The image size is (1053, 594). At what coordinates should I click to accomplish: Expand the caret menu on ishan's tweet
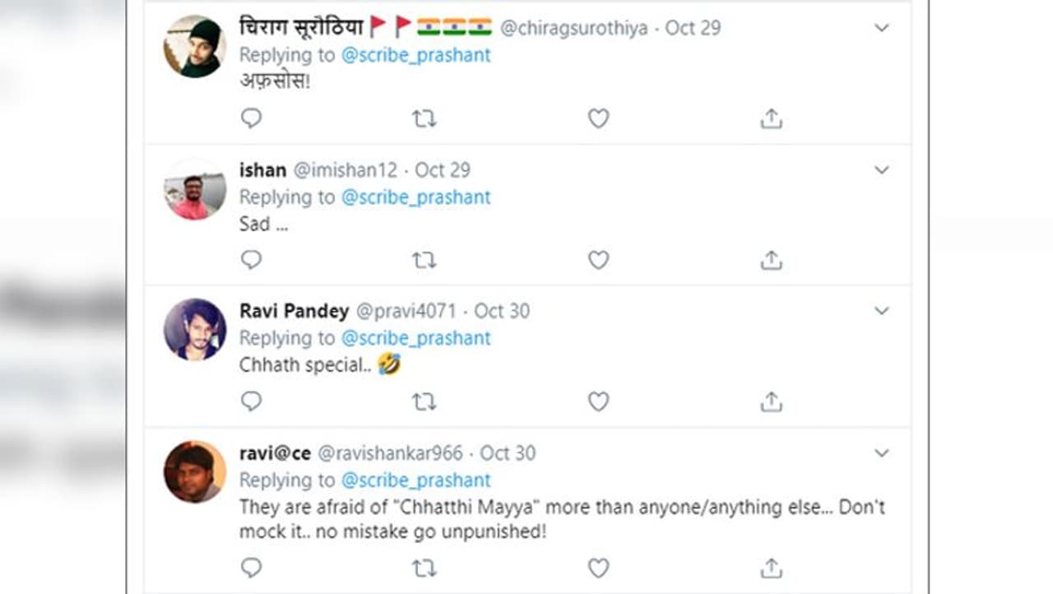[x=881, y=170]
